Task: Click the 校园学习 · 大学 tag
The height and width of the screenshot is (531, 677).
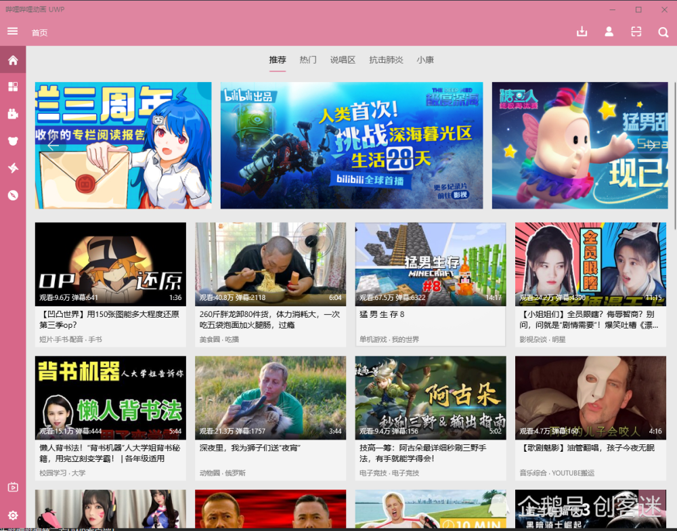Action: (x=62, y=473)
